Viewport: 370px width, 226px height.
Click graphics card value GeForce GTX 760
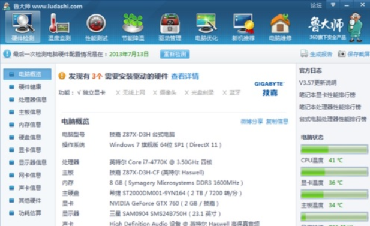tap(164, 204)
